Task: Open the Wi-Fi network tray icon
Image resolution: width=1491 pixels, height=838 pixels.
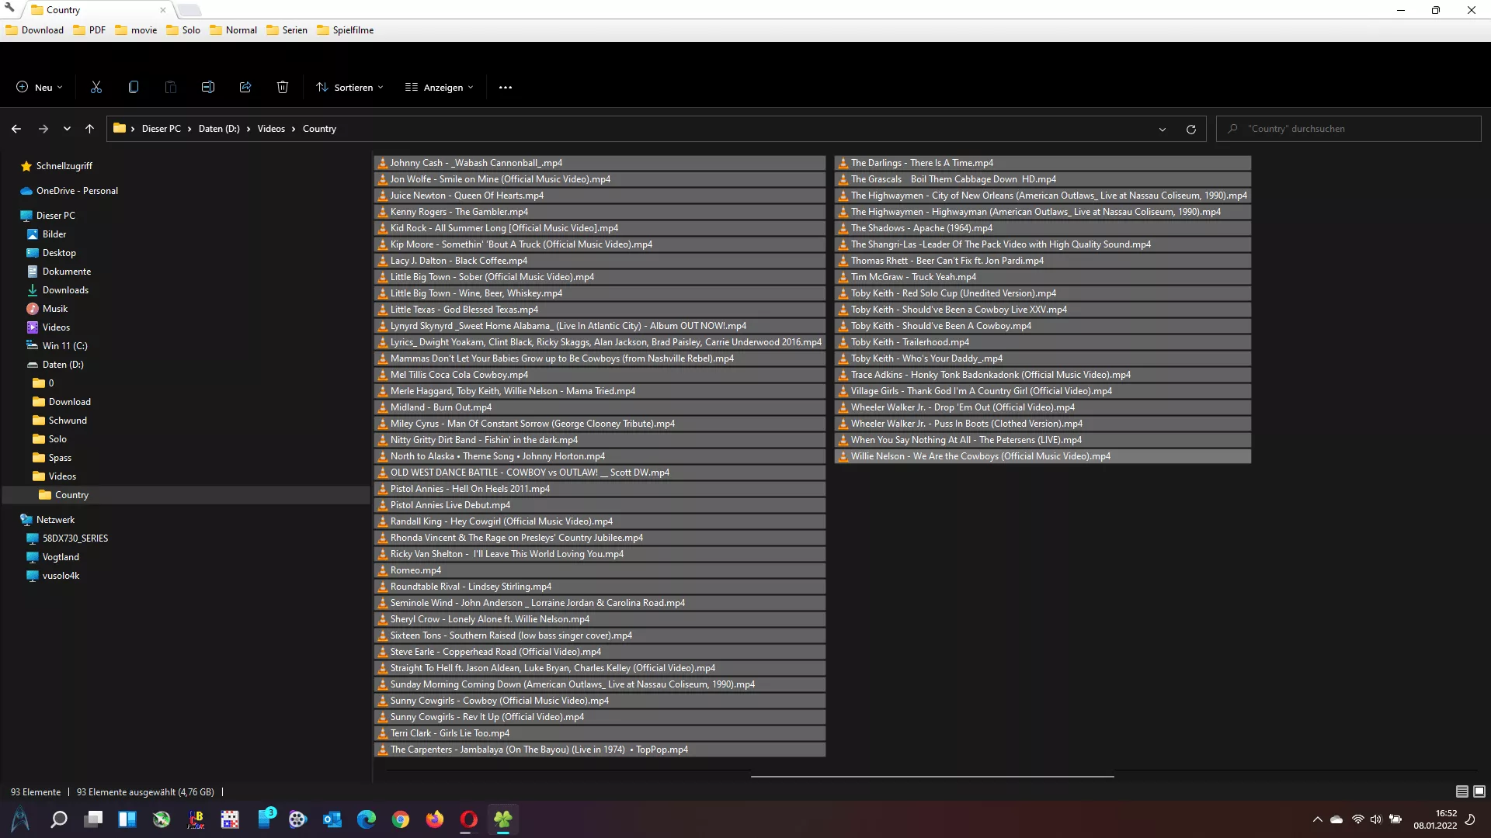Action: pyautogui.click(x=1357, y=819)
